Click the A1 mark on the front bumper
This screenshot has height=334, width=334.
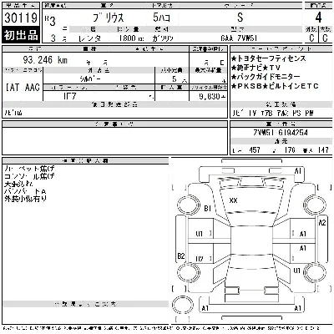(298, 170)
